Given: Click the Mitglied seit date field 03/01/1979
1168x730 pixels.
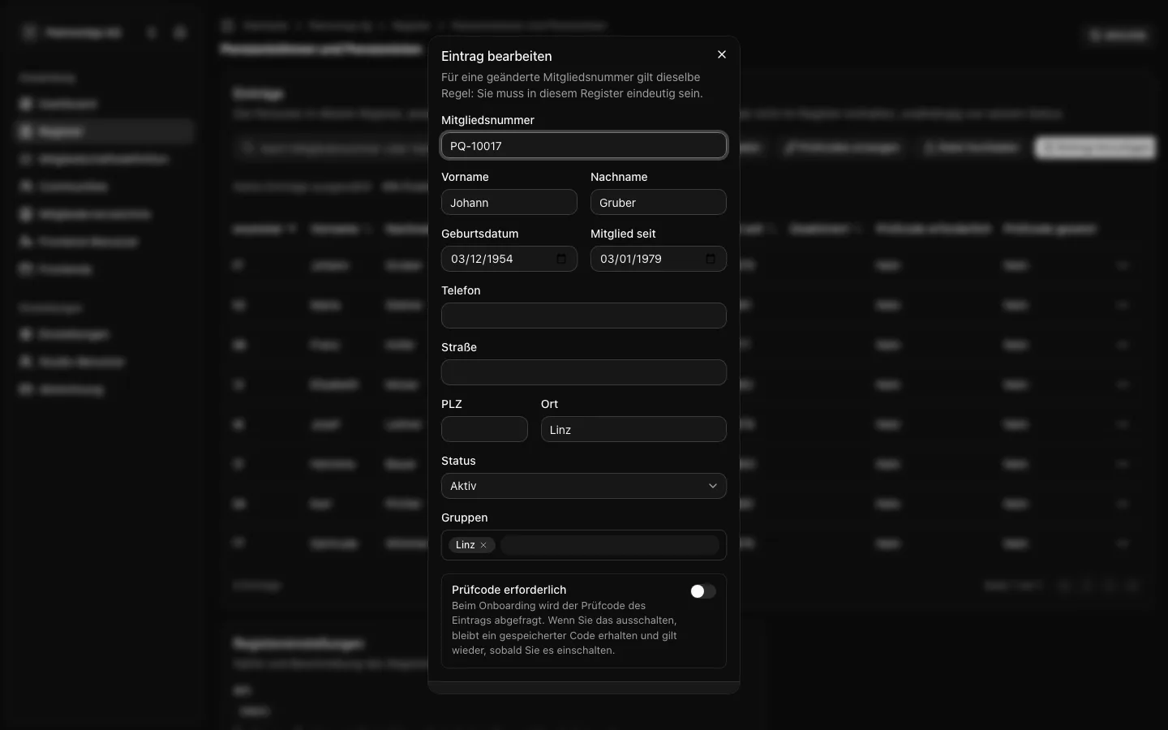Looking at the screenshot, I should coord(659,259).
